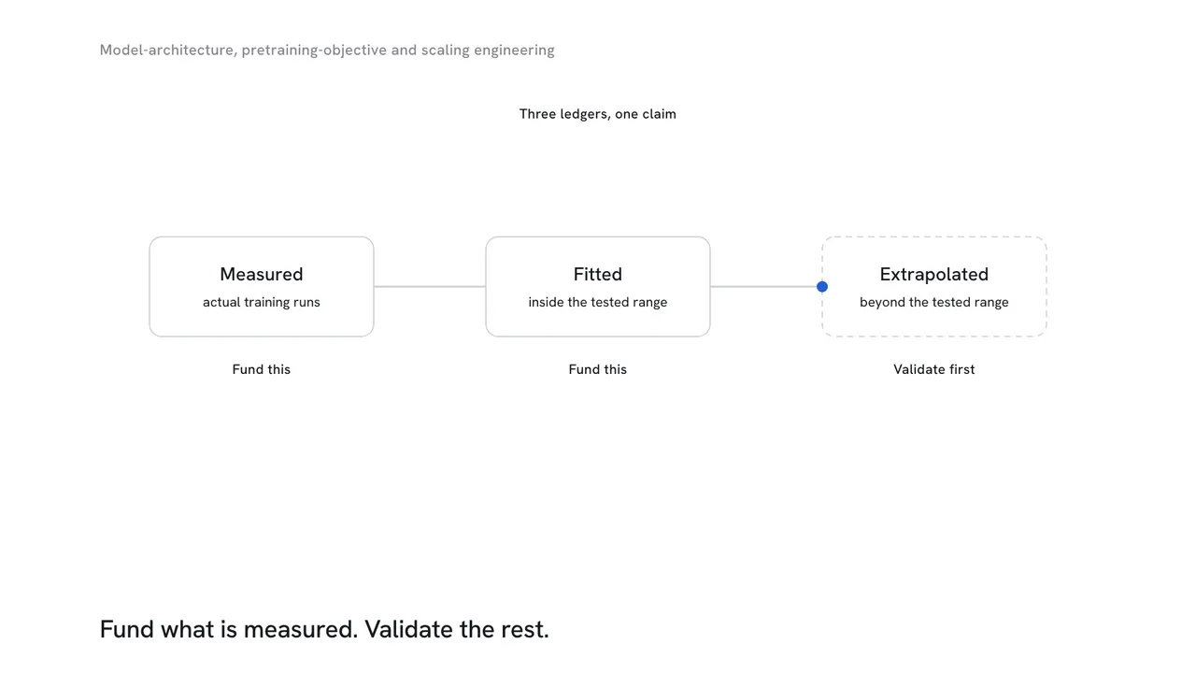Select the Extrapolated box heading
This screenshot has width=1196, height=673.
click(x=934, y=274)
